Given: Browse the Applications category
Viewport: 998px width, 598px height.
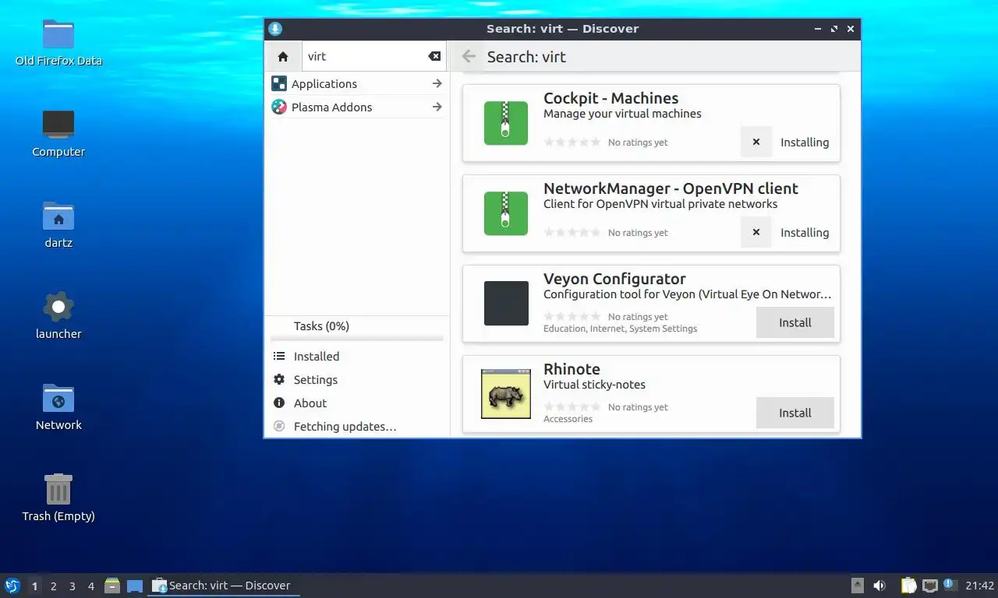Looking at the screenshot, I should [x=357, y=83].
